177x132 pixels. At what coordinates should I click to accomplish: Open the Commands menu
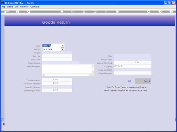pyautogui.click(x=35, y=7)
